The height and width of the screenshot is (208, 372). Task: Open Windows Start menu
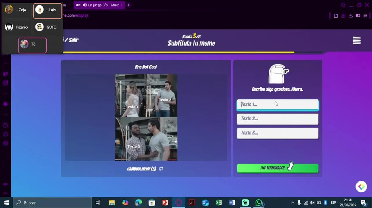pyautogui.click(x=6, y=203)
